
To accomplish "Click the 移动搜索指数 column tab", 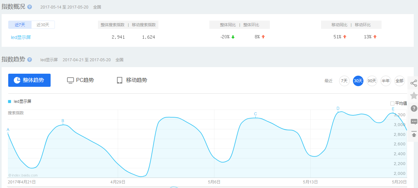I will (144, 25).
